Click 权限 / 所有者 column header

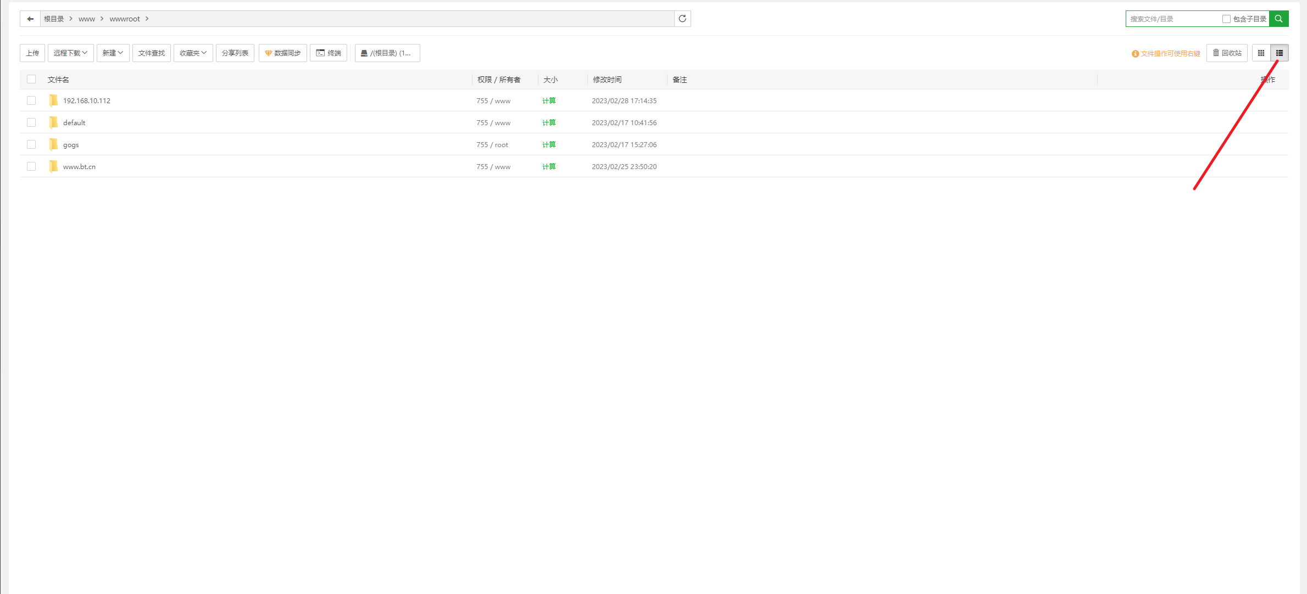pyautogui.click(x=499, y=80)
